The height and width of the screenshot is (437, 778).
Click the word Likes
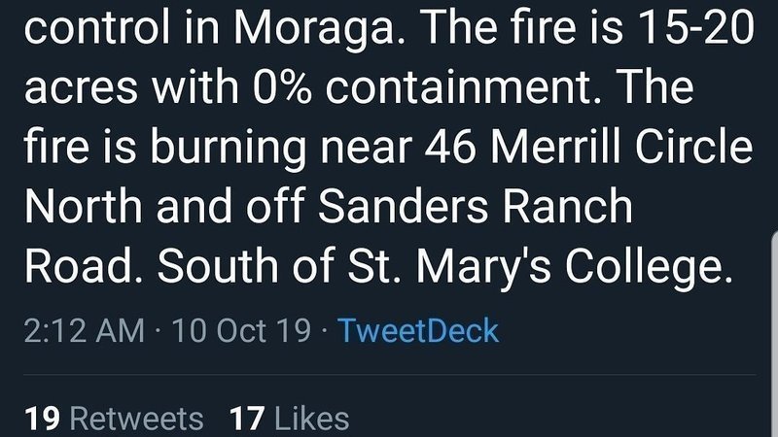click(312, 419)
